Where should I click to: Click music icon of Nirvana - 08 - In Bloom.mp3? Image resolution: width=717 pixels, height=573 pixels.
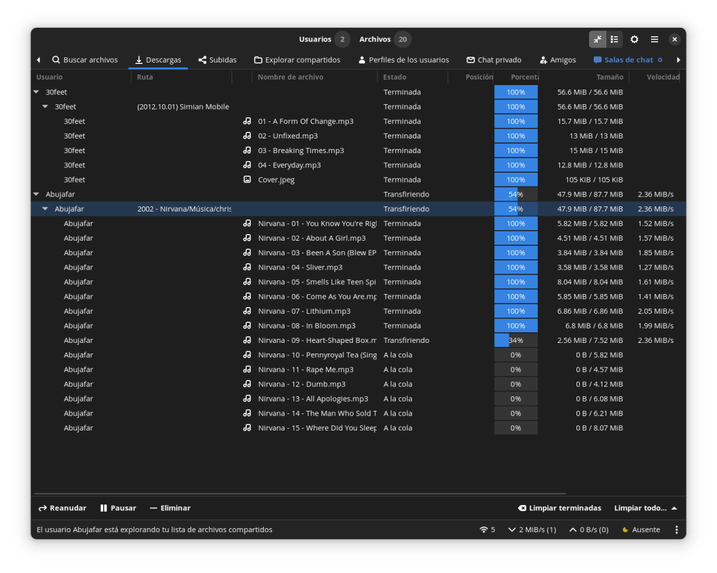coord(247,326)
